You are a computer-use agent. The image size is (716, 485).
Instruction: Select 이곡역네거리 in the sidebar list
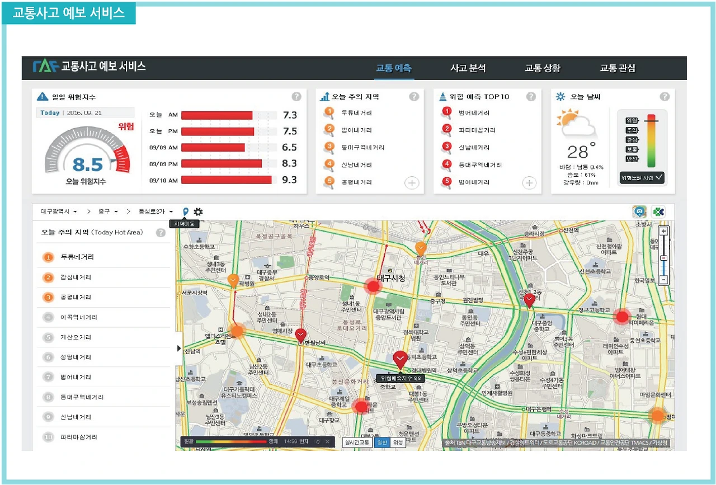[x=103, y=317]
